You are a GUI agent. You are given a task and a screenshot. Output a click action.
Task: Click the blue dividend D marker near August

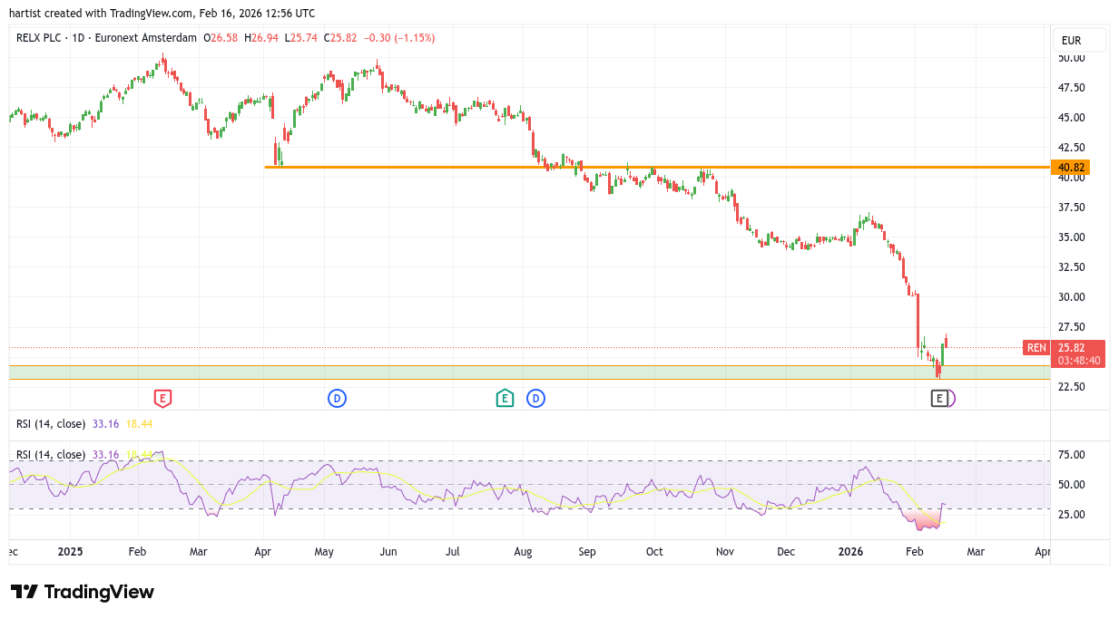click(x=535, y=398)
